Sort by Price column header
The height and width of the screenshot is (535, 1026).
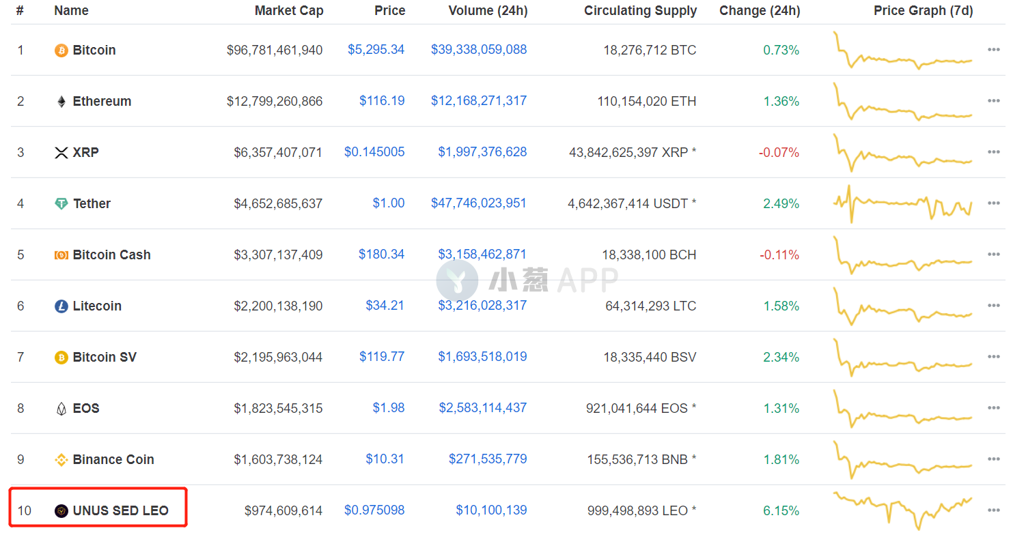[x=389, y=11]
